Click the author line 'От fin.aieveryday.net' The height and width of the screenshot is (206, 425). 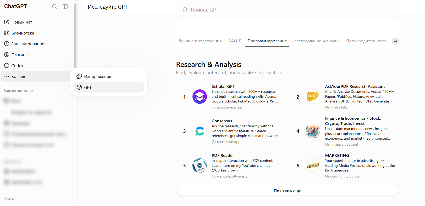341,145
